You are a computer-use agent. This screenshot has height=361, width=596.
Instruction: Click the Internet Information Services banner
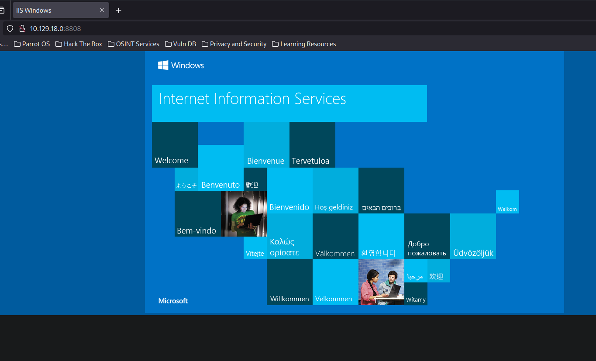[x=289, y=103]
